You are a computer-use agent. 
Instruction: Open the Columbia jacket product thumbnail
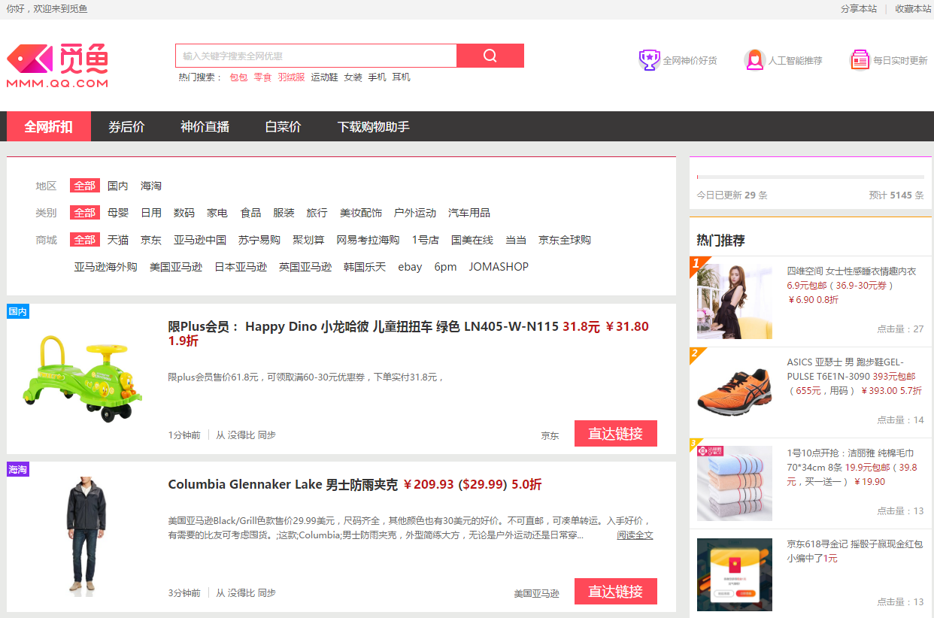[x=83, y=537]
